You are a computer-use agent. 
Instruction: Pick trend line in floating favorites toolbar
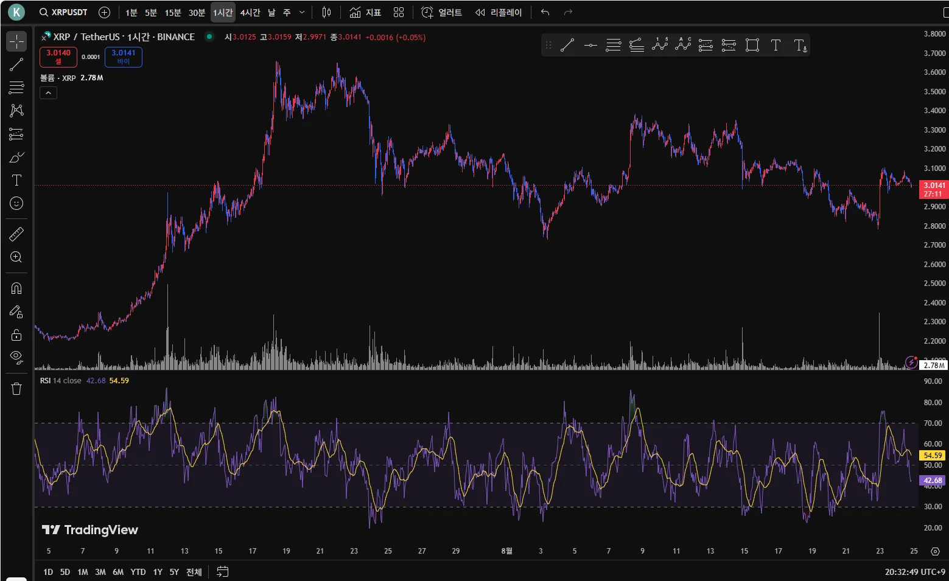(567, 45)
